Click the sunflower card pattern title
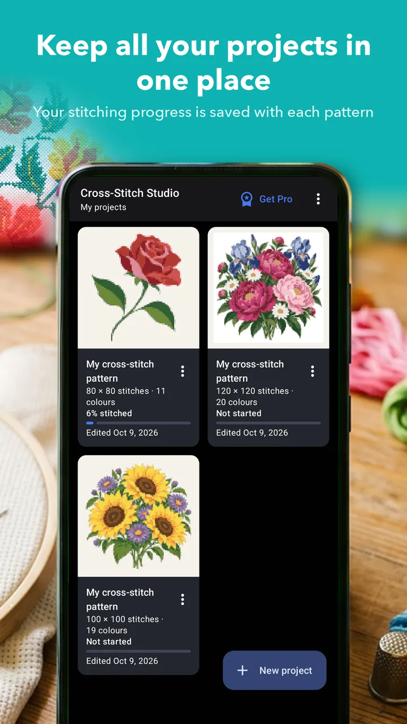Viewport: 407px width, 724px height. [120, 599]
